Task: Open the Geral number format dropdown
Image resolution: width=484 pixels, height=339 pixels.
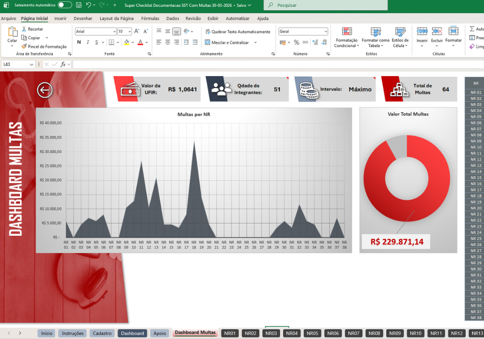Action: click(326, 31)
